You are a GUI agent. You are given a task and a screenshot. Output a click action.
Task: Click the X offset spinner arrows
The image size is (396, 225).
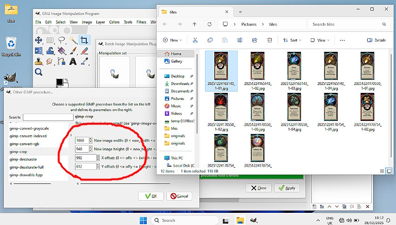pos(98,158)
